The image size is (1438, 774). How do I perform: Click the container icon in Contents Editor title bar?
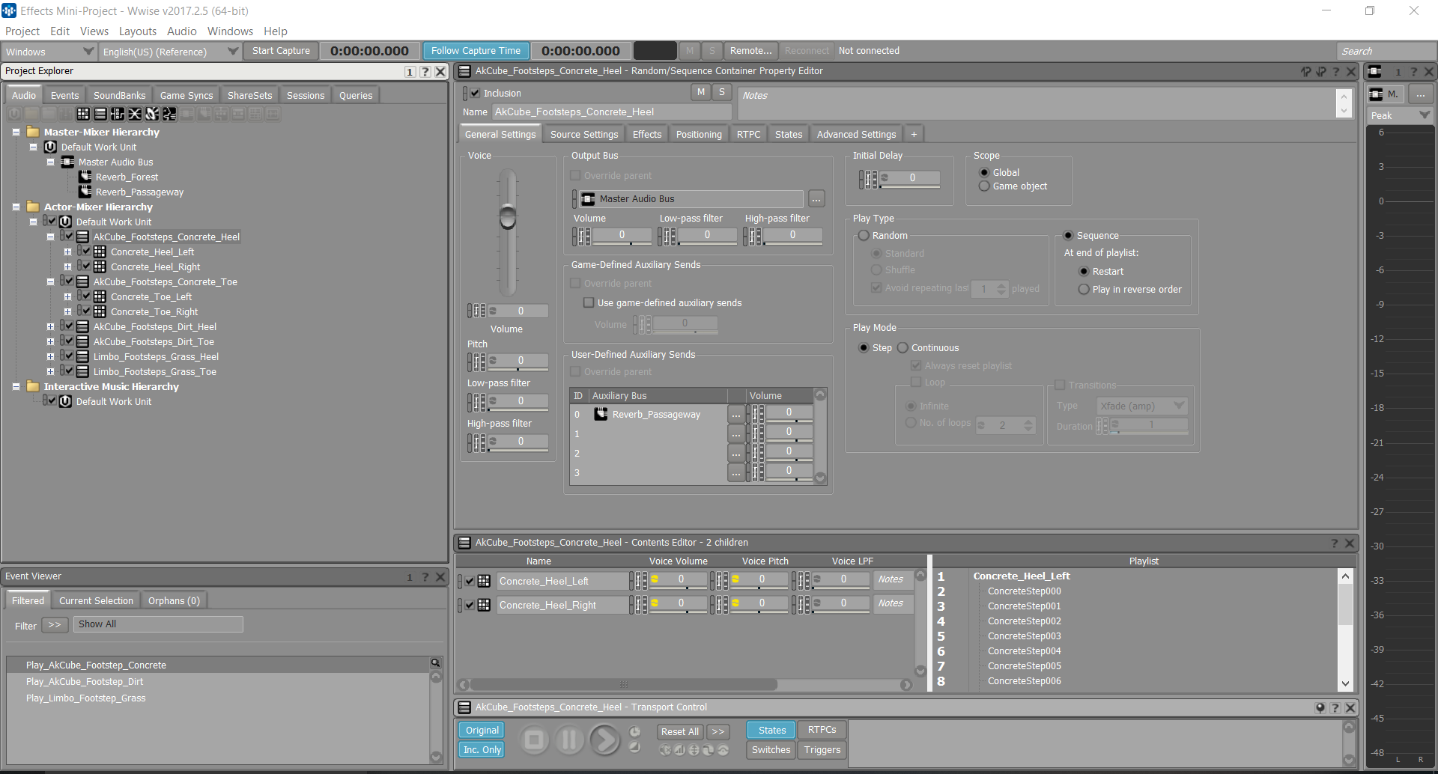pyautogui.click(x=464, y=543)
